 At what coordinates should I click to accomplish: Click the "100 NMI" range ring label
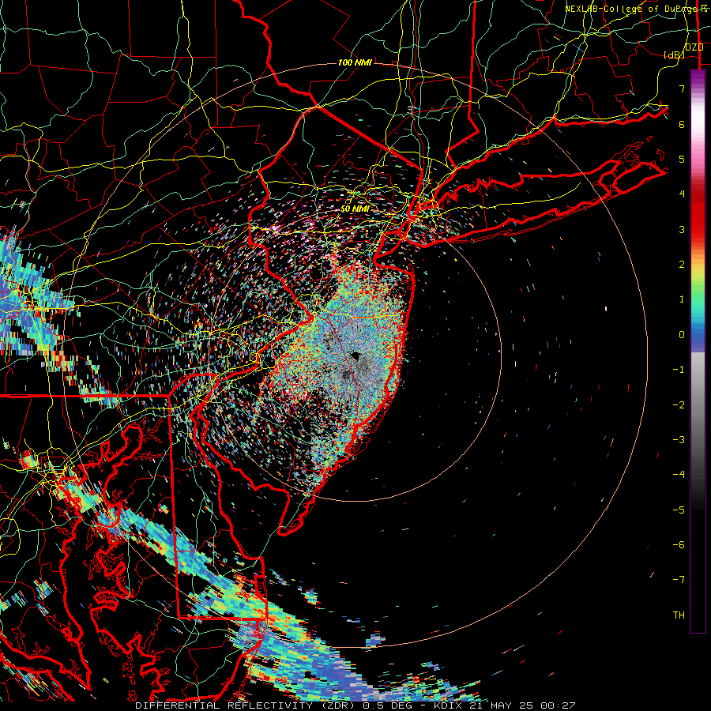coord(355,62)
